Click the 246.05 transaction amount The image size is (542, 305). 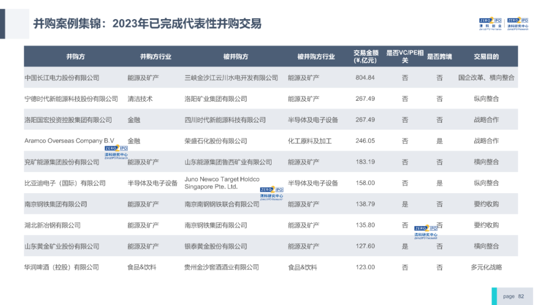tap(365, 141)
